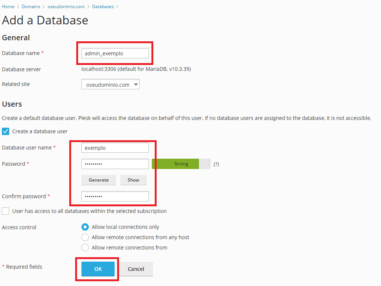Uncheck the Create a database user checkbox
The image size is (381, 286).
[x=6, y=131]
